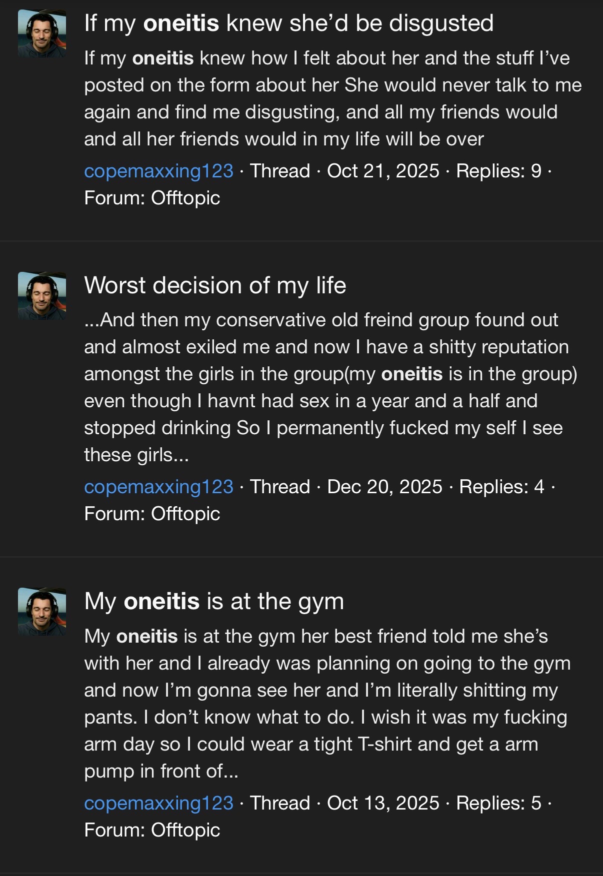Click snippet starting "...And then my conservative old freind"
Viewport: 603px width, 876px height.
(x=330, y=387)
